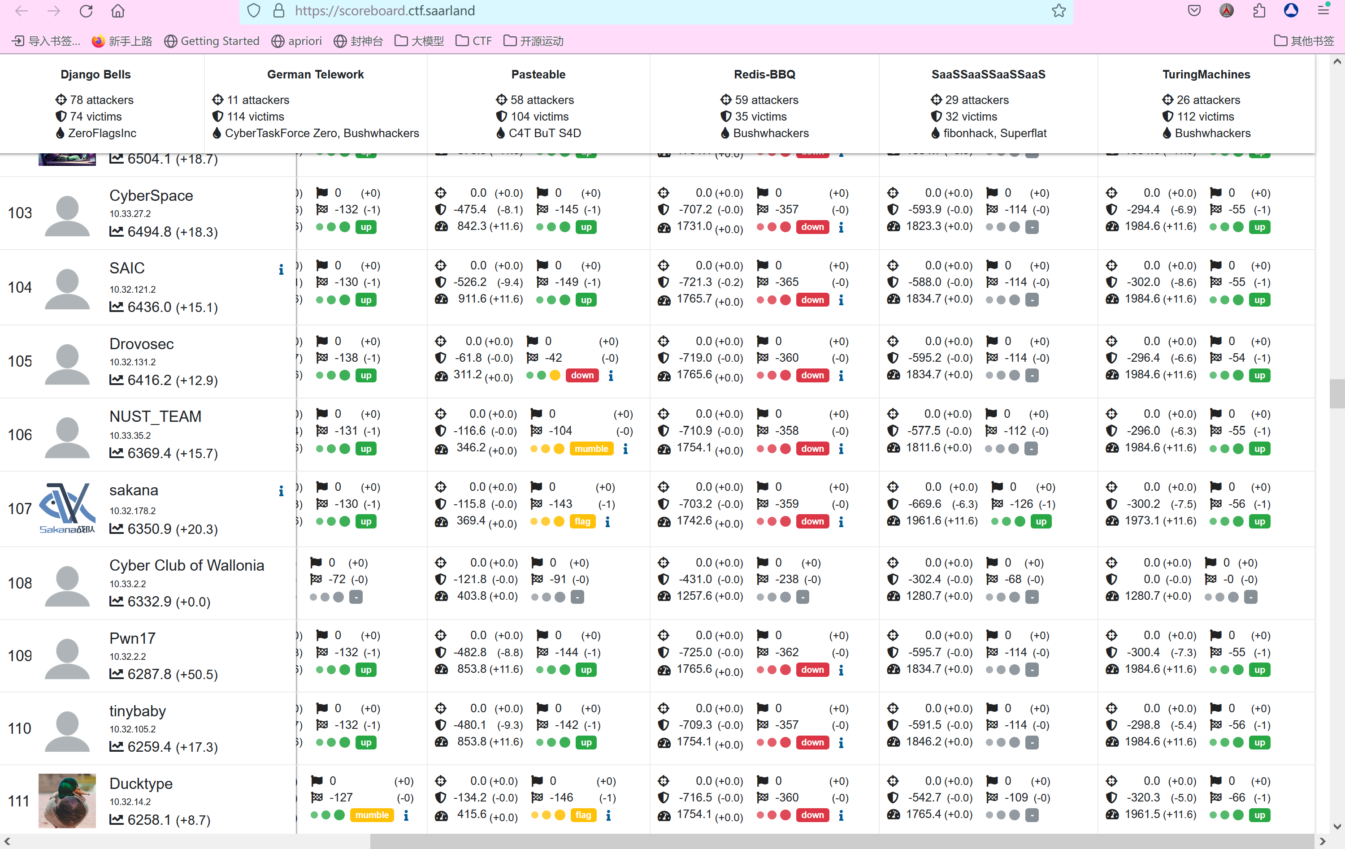
Task: Click the tracking protection shield icon
Action: (254, 11)
